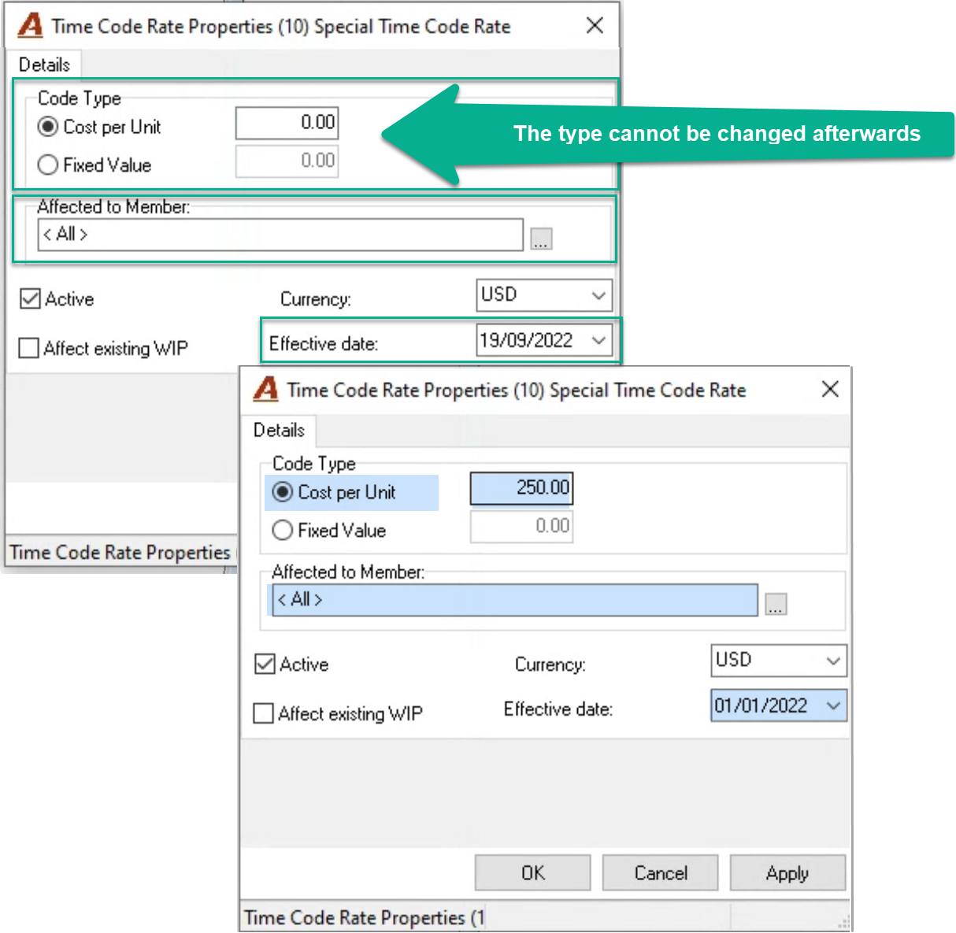The height and width of the screenshot is (933, 956).
Task: Close the front Time Code Rate Properties window
Action: pyautogui.click(x=830, y=389)
